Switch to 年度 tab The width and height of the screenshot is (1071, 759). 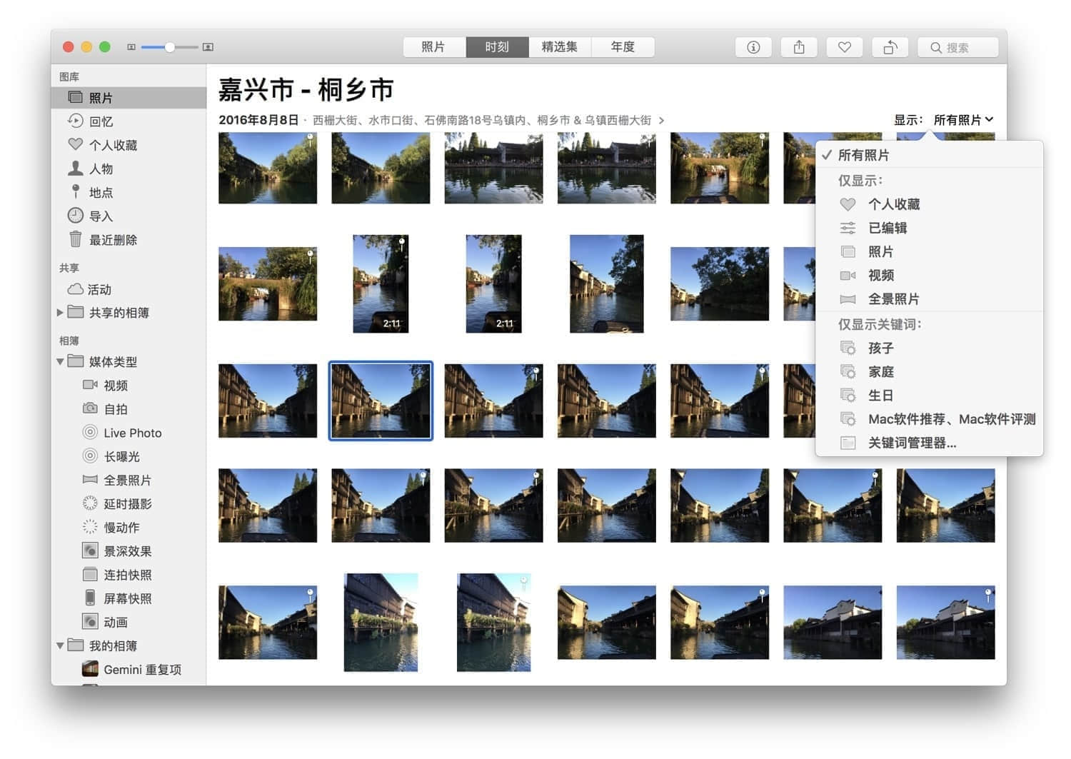[x=623, y=47]
